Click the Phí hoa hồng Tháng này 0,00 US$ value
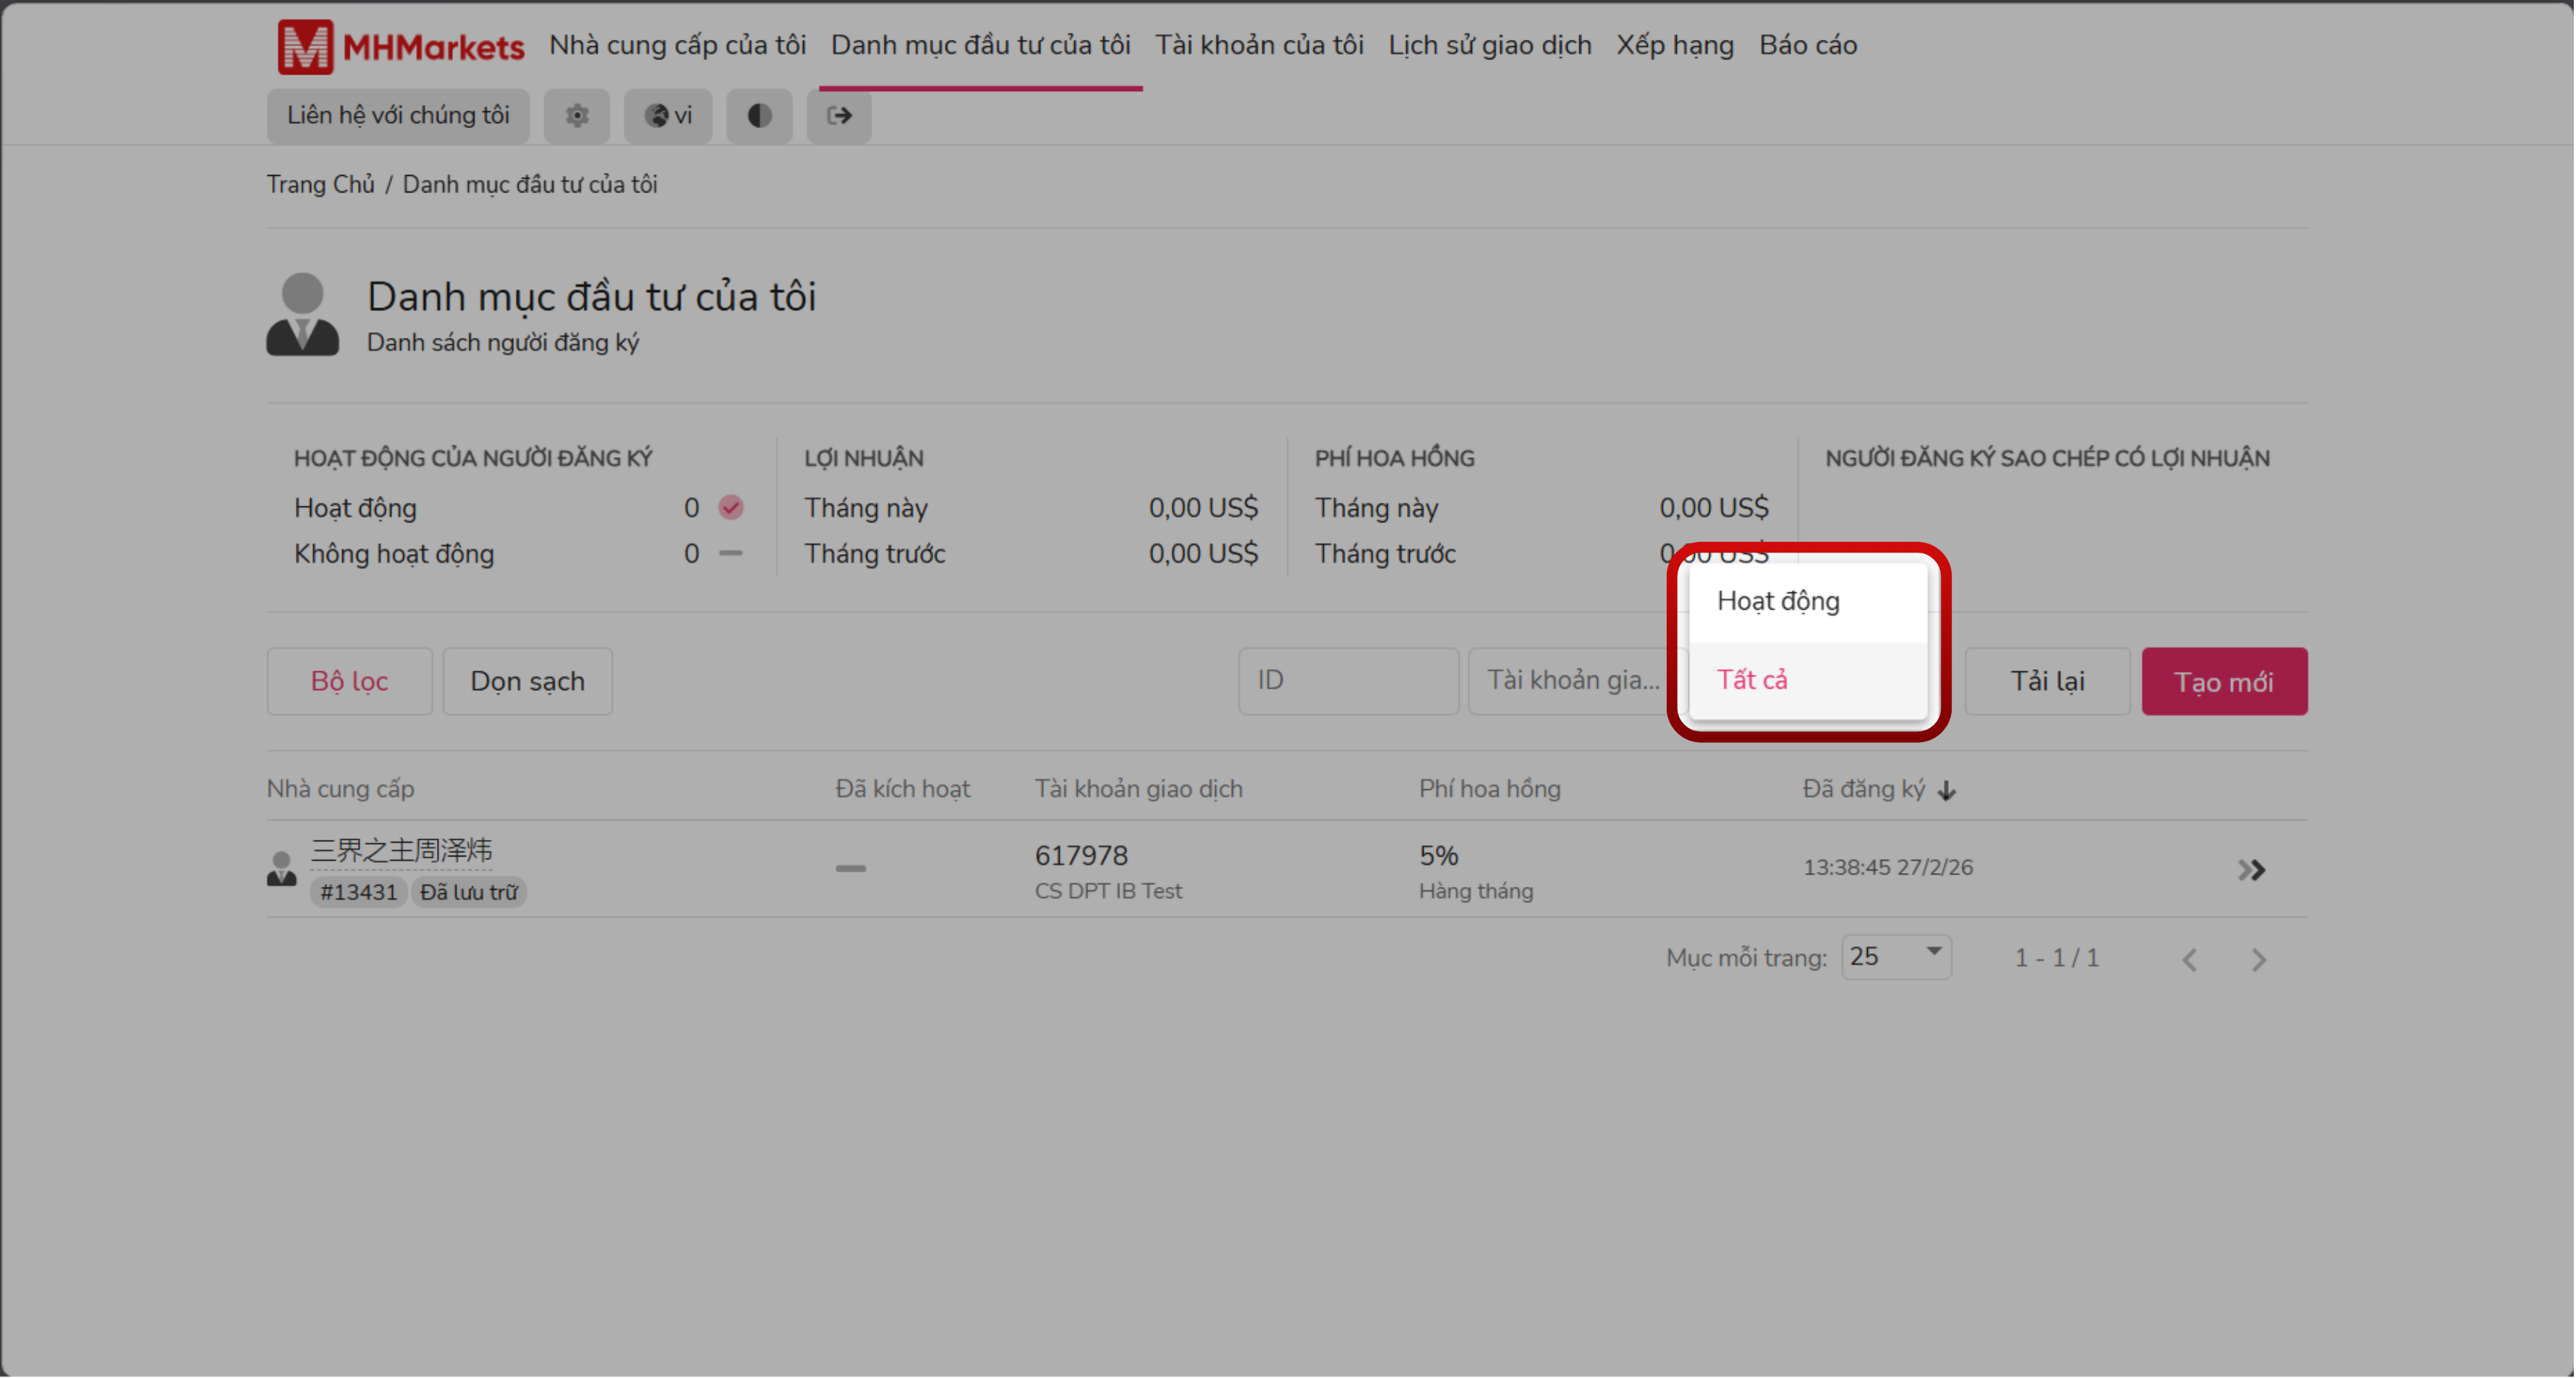This screenshot has width=2576, height=1378. pyautogui.click(x=1714, y=508)
